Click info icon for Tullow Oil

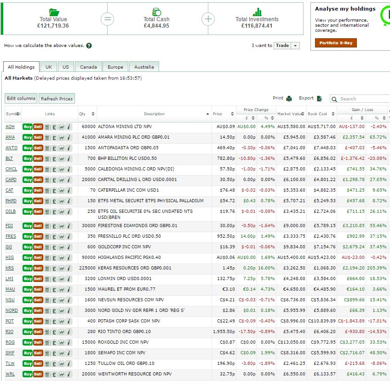[x=69, y=363]
